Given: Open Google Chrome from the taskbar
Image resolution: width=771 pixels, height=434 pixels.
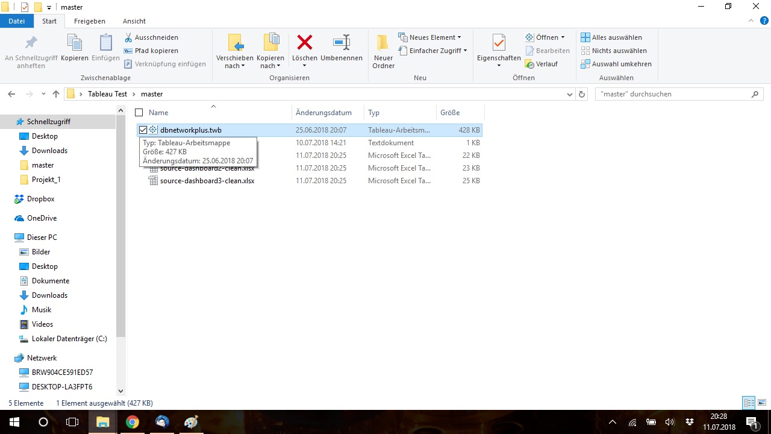Looking at the screenshot, I should [x=133, y=422].
